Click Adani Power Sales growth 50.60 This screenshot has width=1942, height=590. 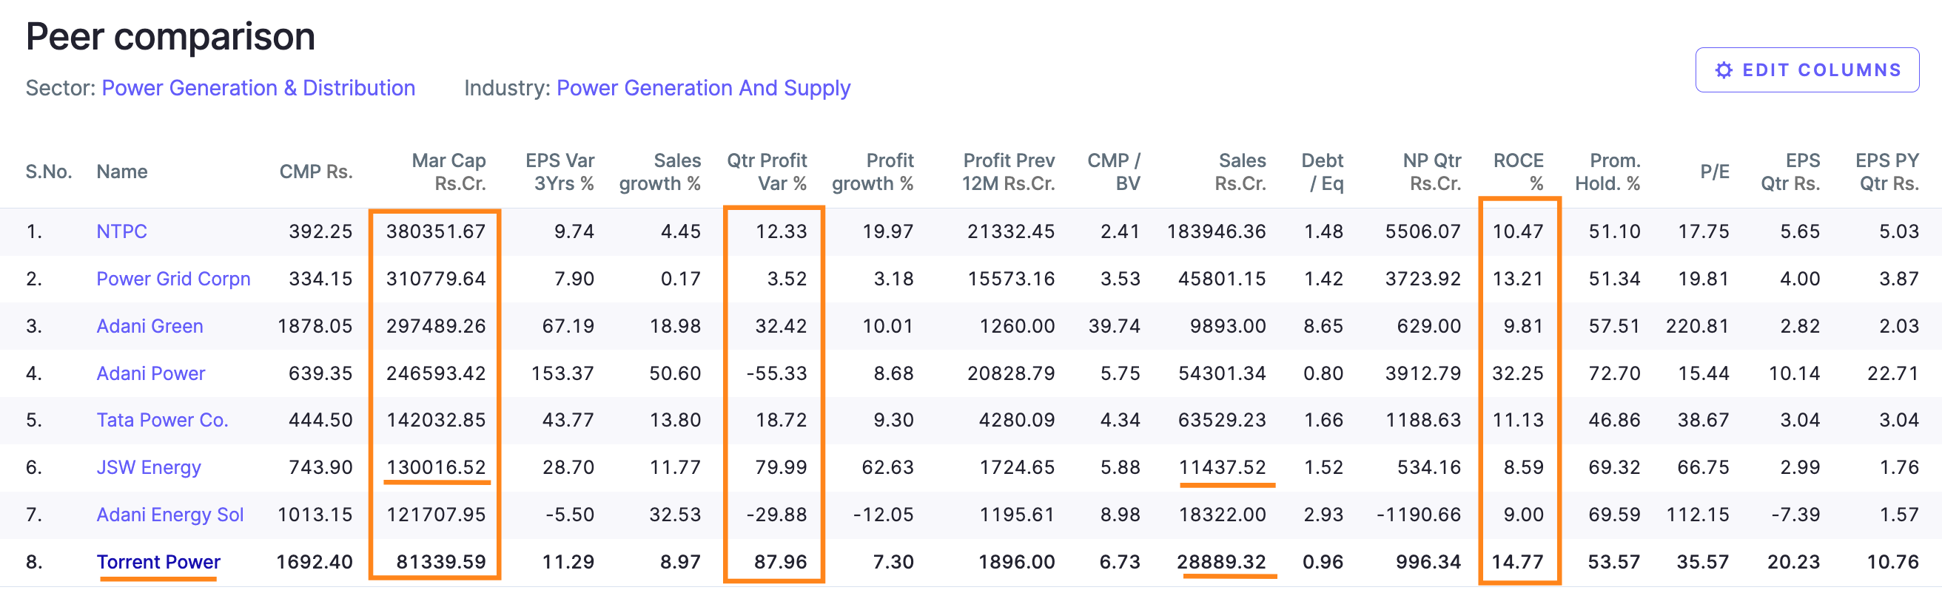[x=675, y=374]
